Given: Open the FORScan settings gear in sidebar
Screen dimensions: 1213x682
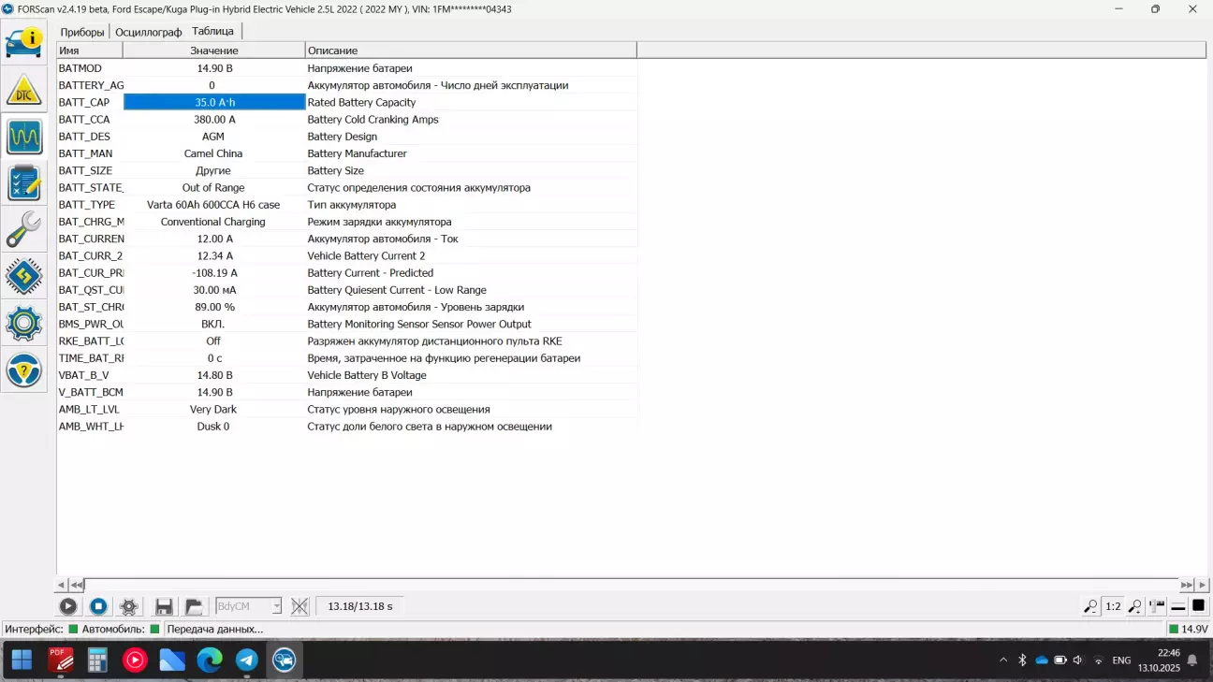Looking at the screenshot, I should click(x=24, y=324).
